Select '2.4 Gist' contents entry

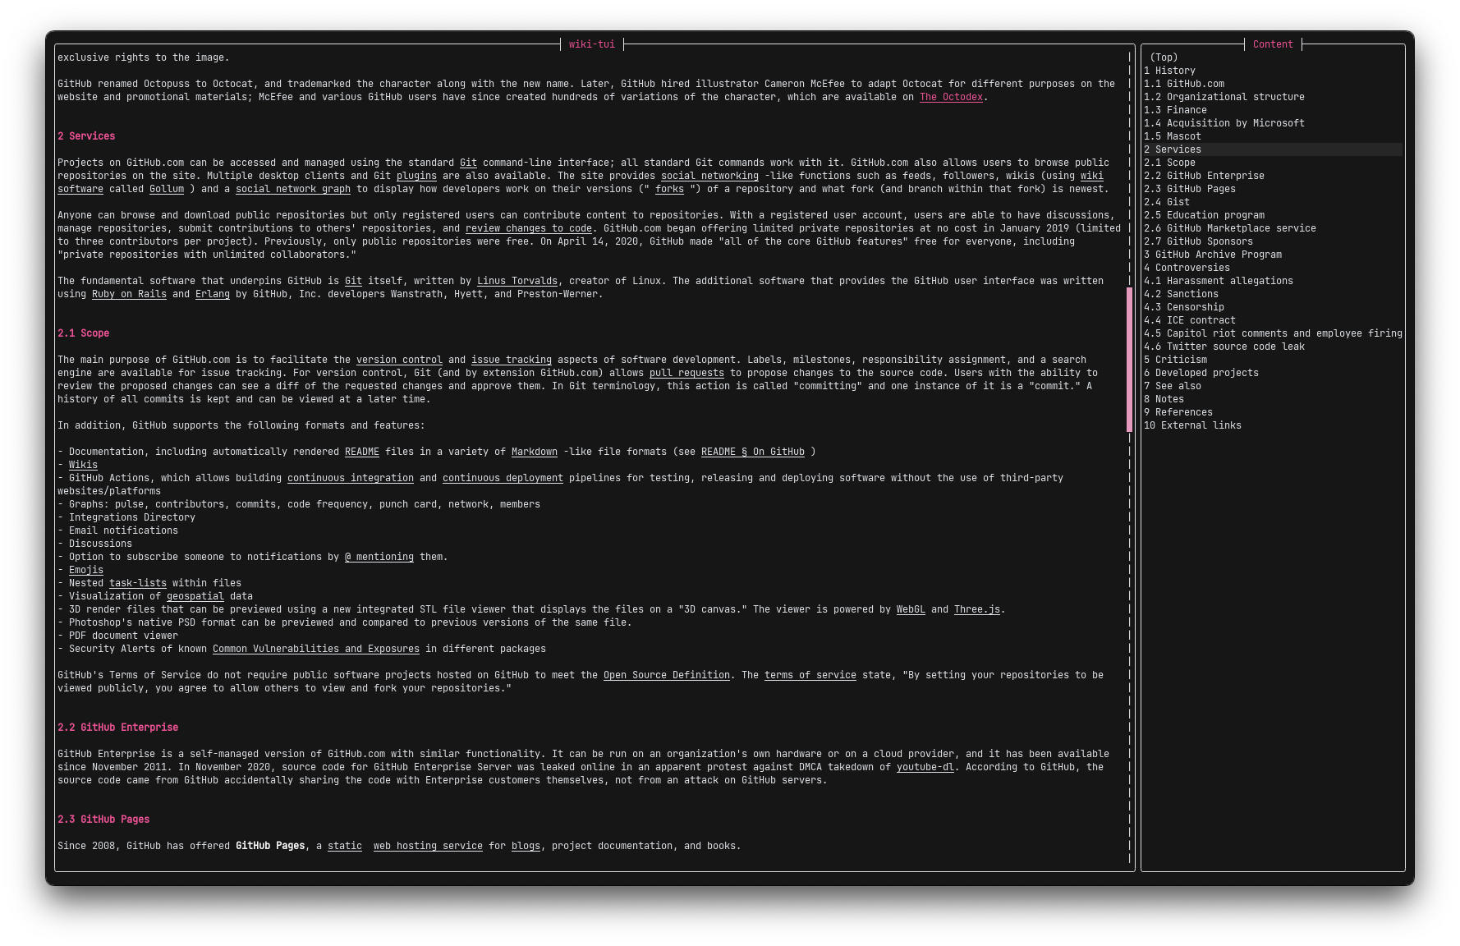[1167, 202]
